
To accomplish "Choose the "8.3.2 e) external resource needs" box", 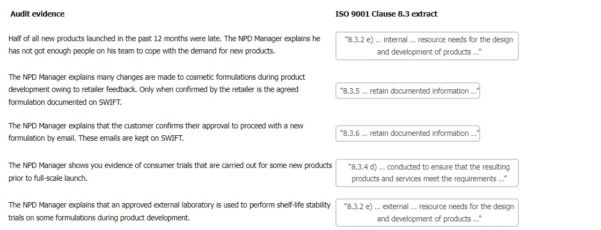I will tap(427, 213).
